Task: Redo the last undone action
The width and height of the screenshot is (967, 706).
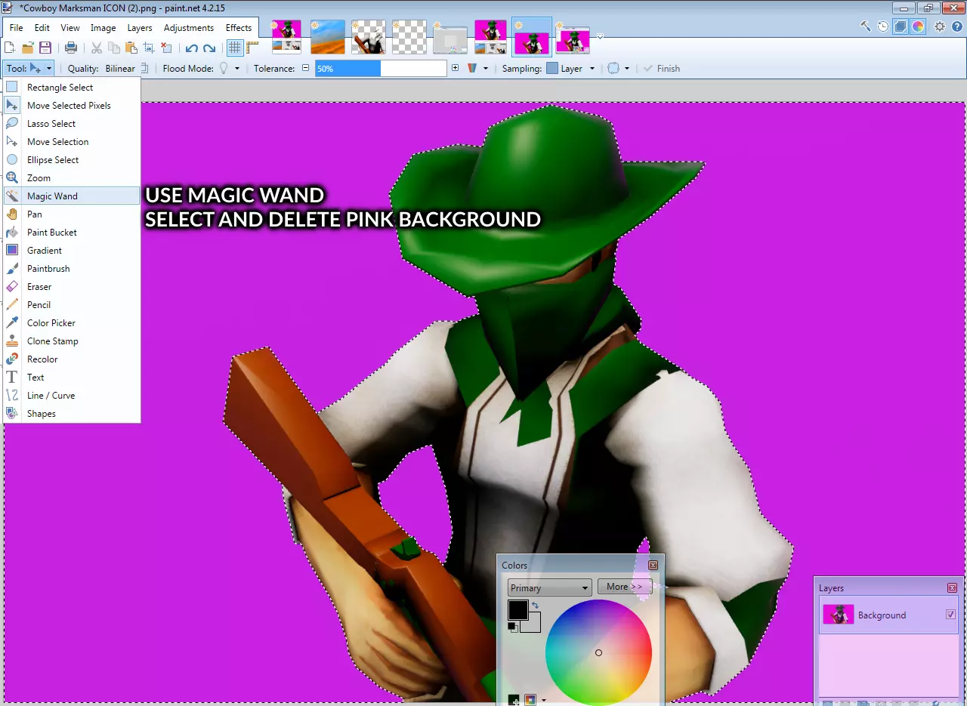Action: point(209,48)
